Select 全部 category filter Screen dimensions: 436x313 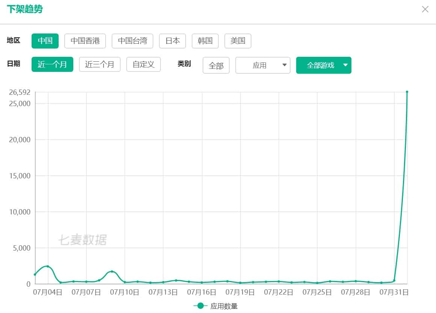(x=216, y=65)
